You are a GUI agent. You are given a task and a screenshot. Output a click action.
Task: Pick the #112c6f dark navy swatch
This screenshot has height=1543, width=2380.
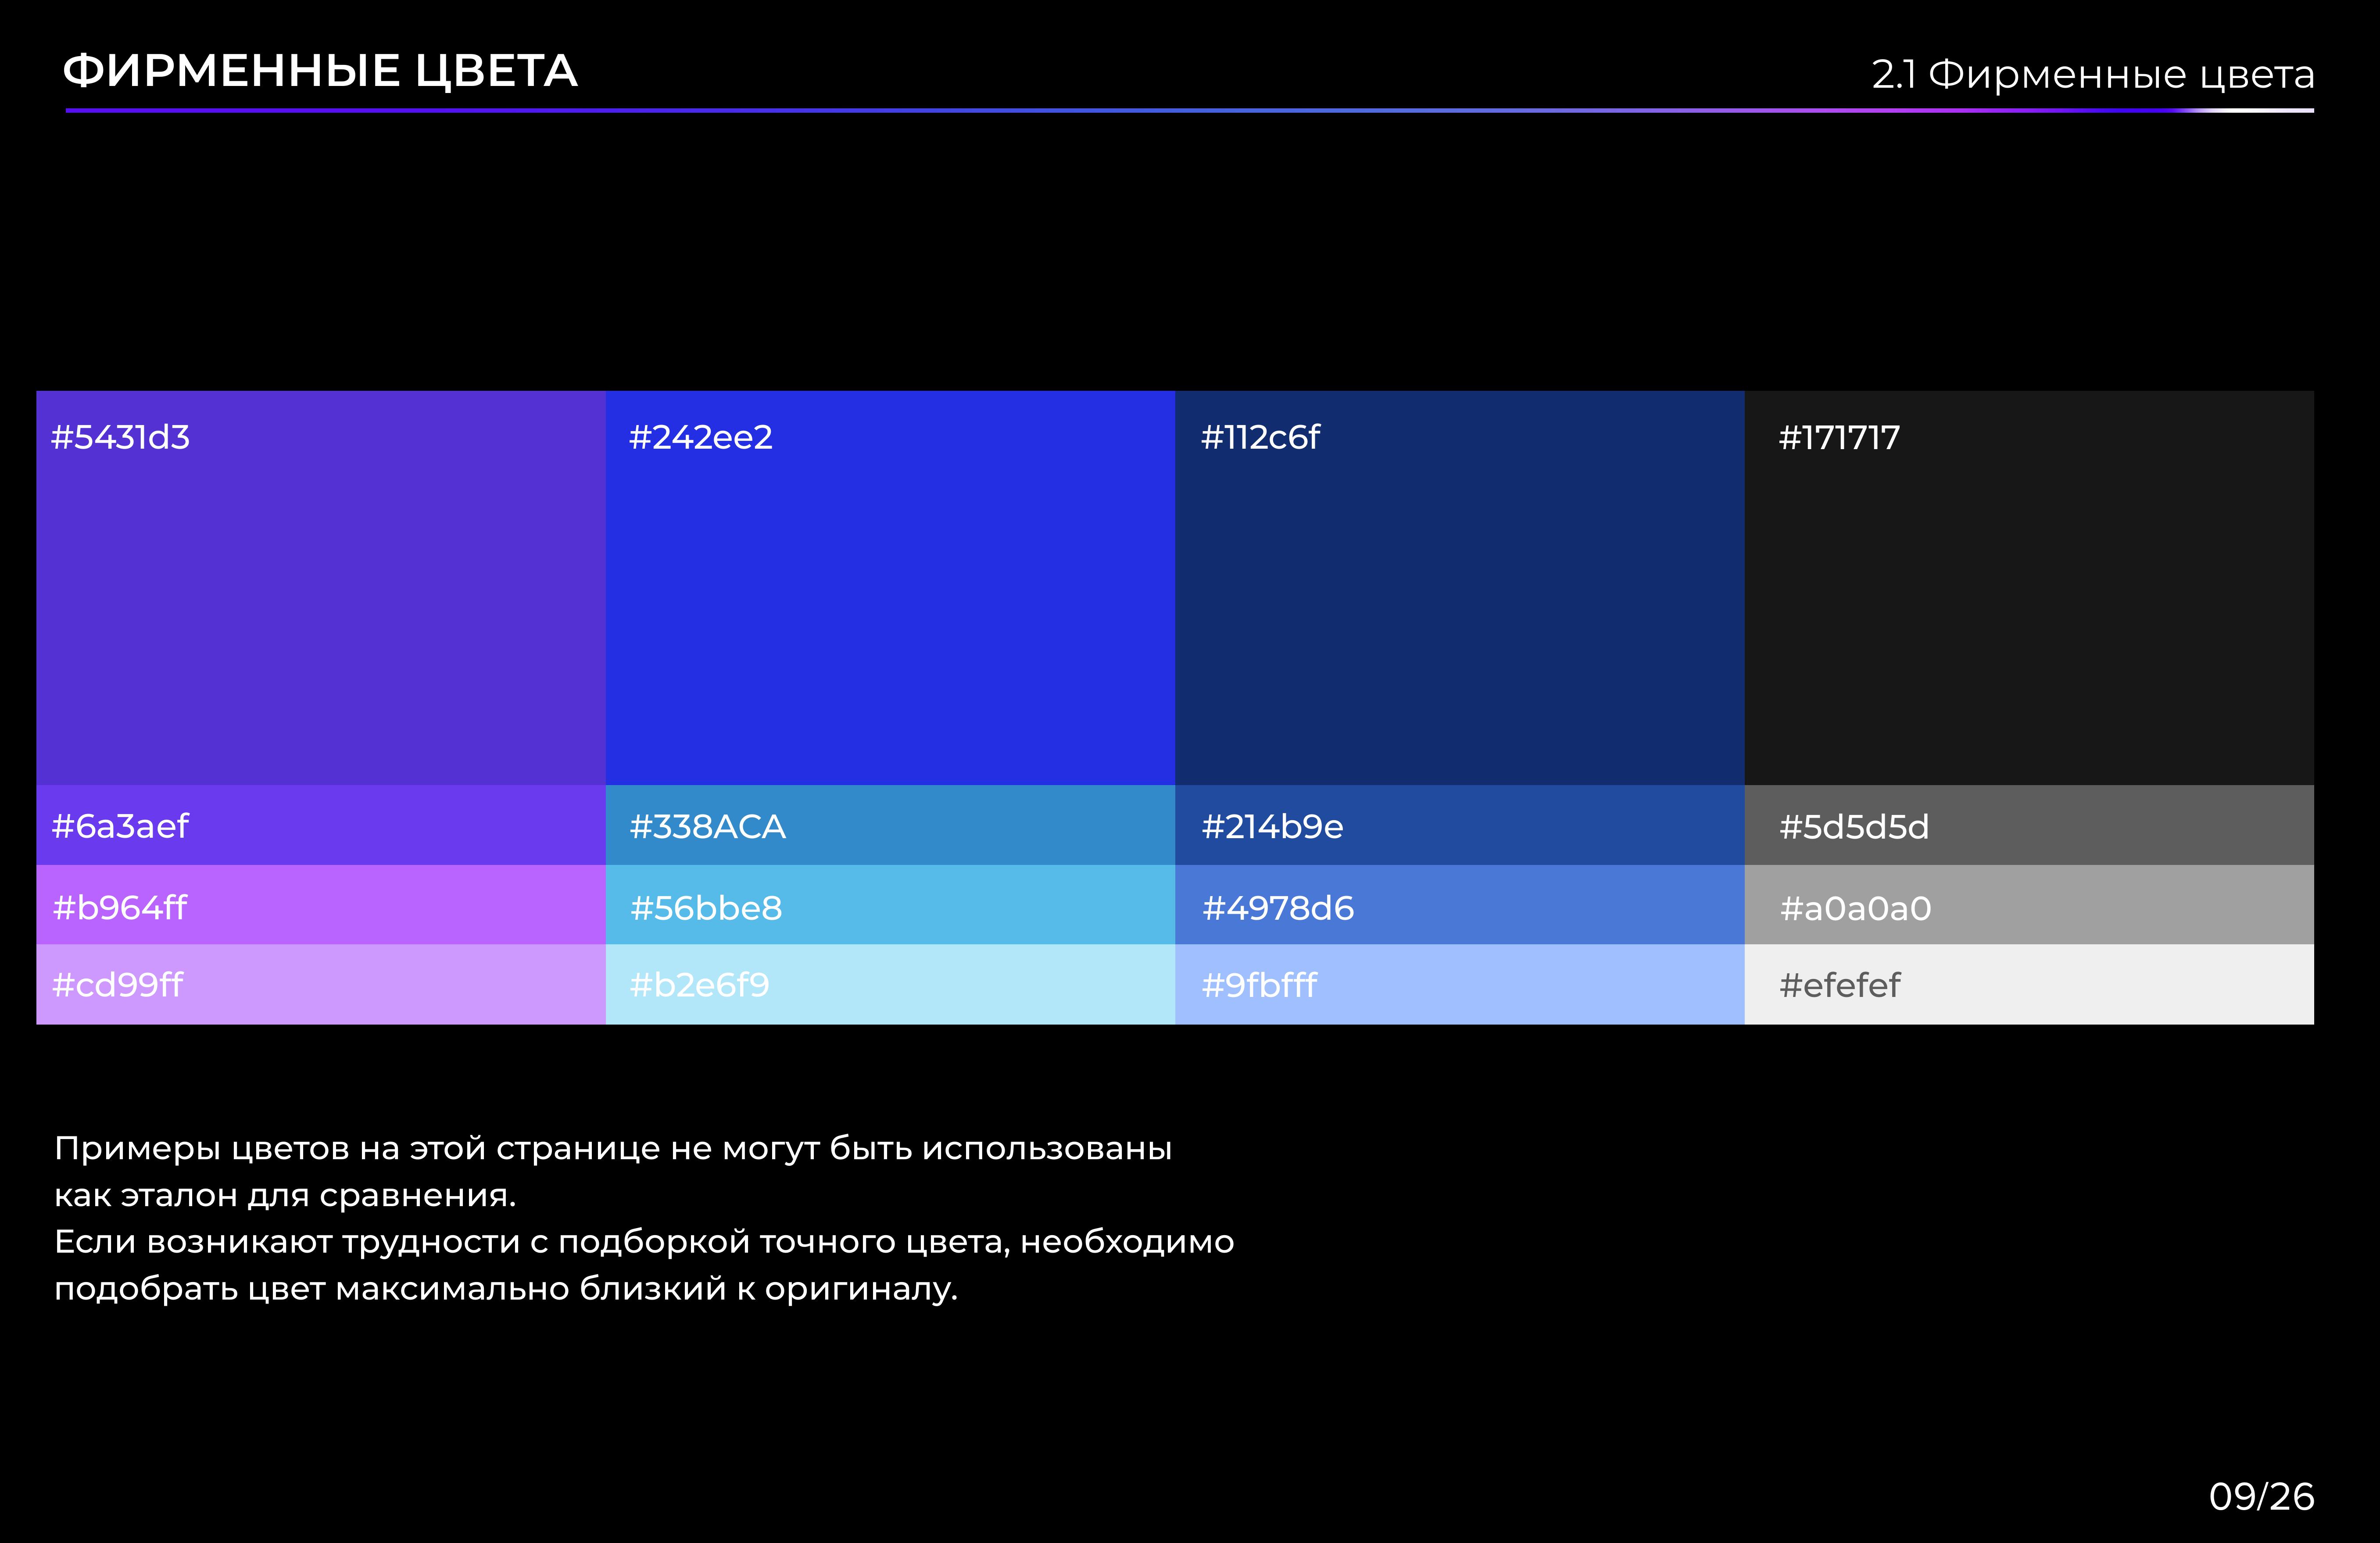pyautogui.click(x=1459, y=588)
